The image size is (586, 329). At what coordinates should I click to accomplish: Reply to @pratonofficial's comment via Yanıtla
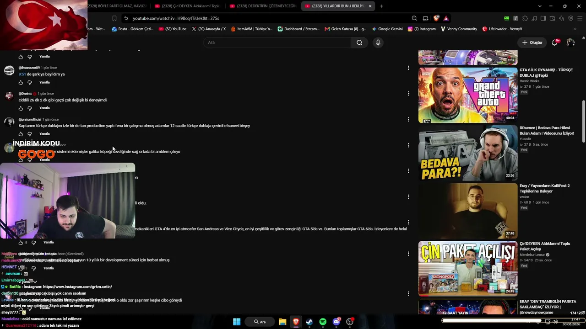(44, 134)
